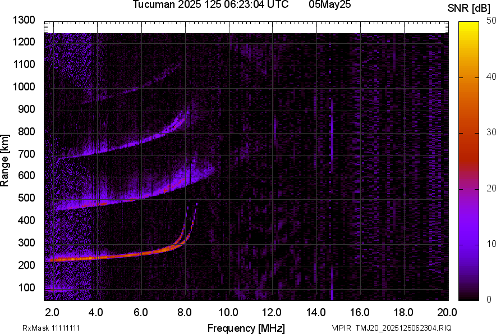Click the frequency axis tick '20.0'

[447, 313]
